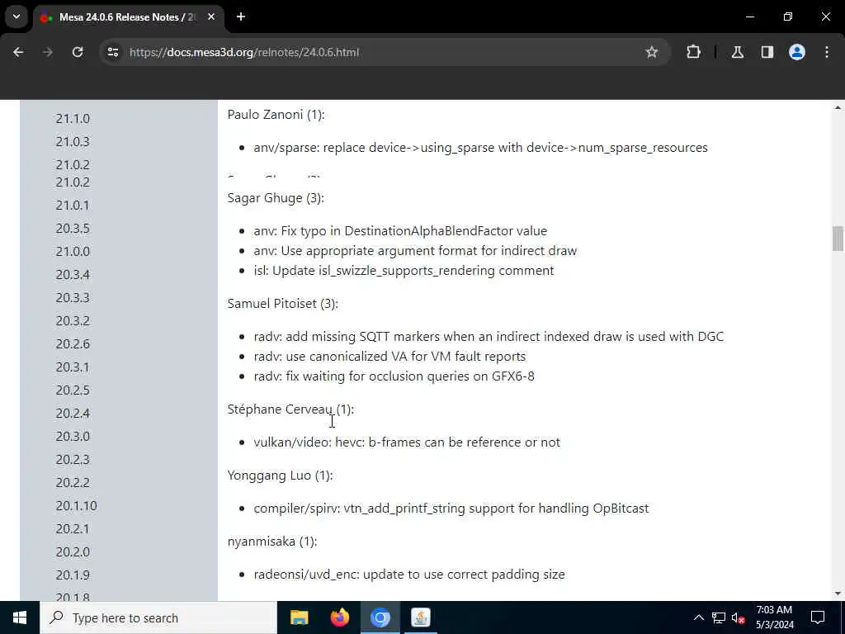Open release notes 20.3.5 link
Viewport: 845px width, 634px height.
(x=73, y=229)
